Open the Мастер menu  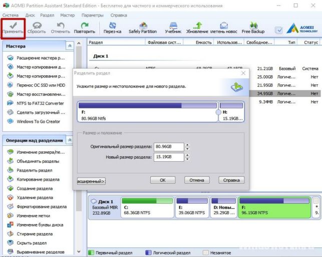[x=68, y=15]
